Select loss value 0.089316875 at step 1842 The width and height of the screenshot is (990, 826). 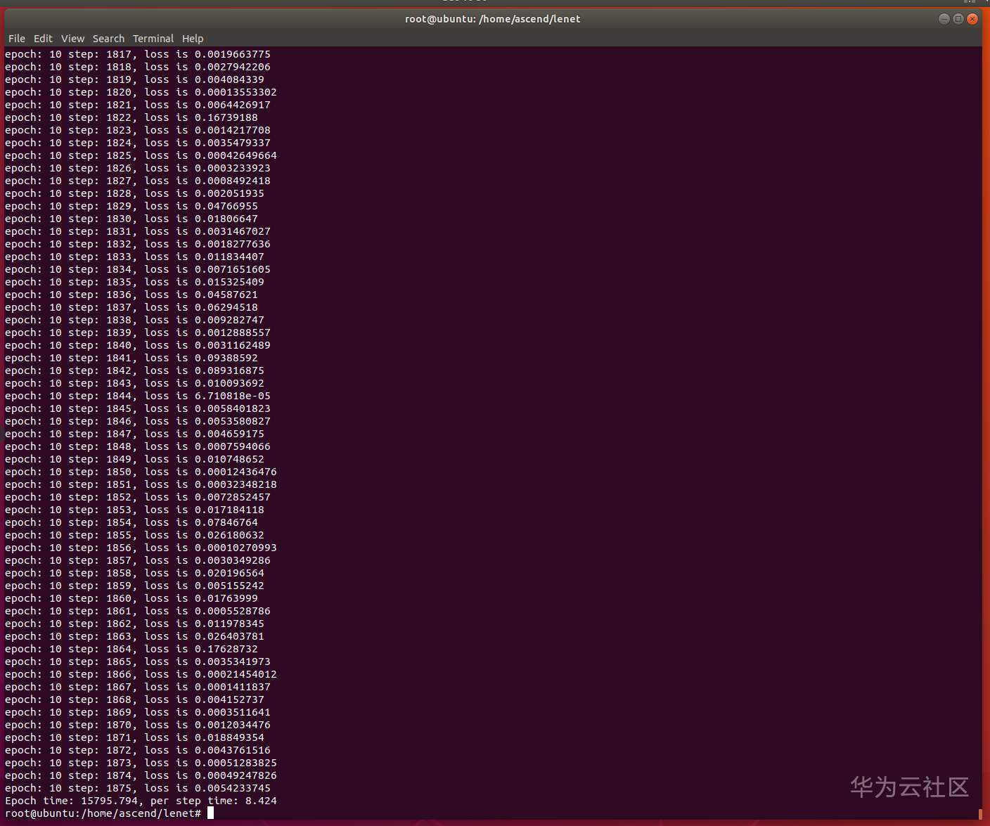(x=229, y=370)
